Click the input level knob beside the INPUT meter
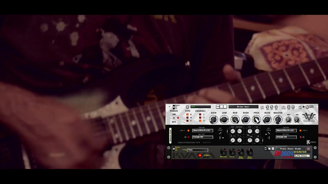Image resolution: width=328 pixels, height=184 pixels. [x=187, y=107]
